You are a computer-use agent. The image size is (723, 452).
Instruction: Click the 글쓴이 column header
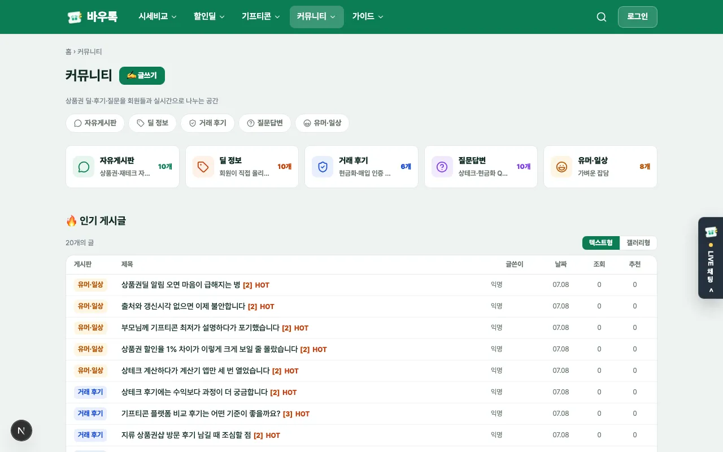click(515, 264)
